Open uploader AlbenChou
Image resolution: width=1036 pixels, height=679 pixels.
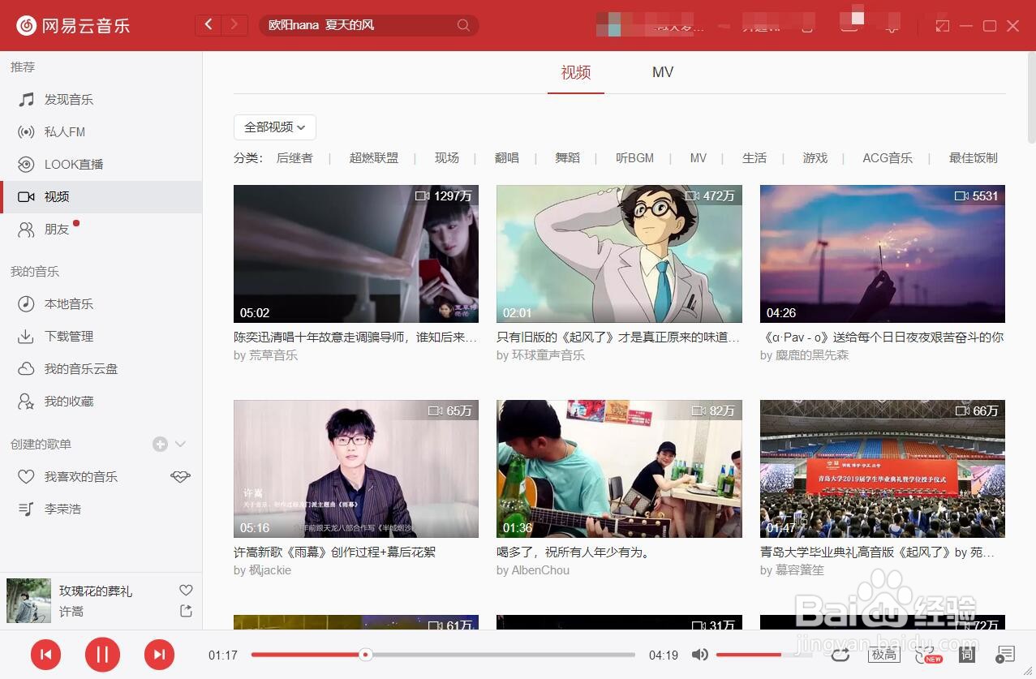(x=540, y=570)
